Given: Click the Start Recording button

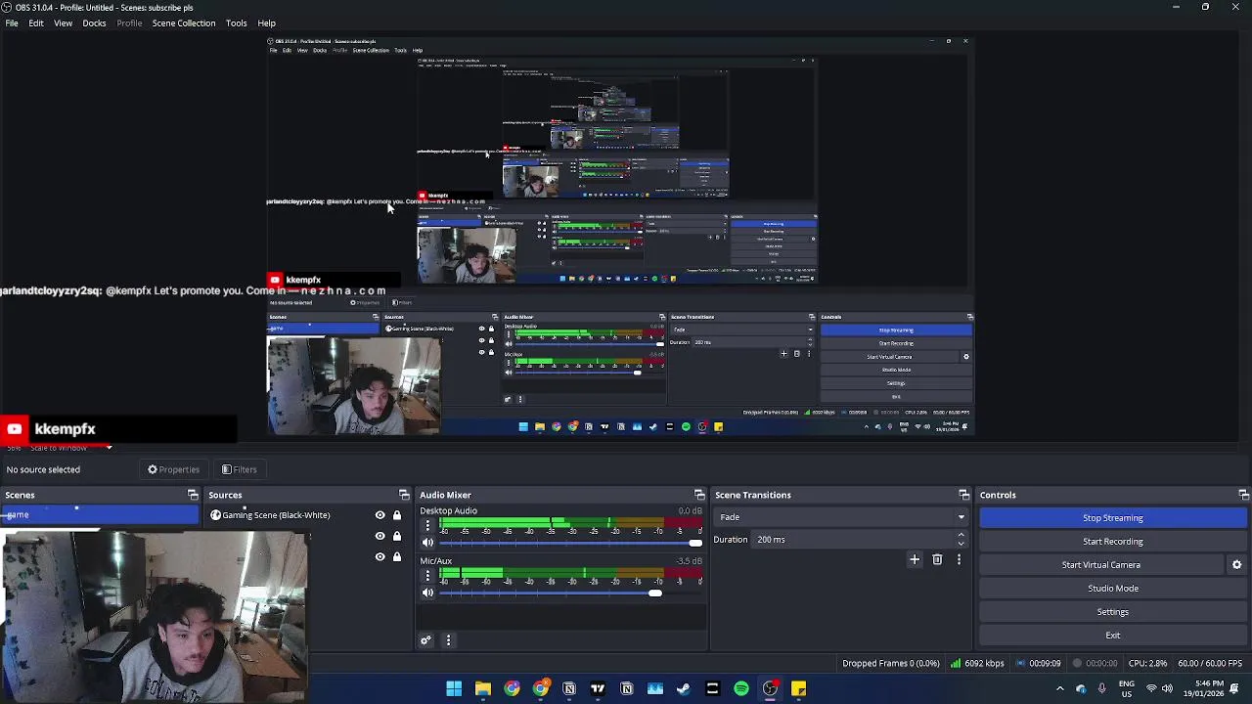Looking at the screenshot, I should [x=1113, y=542].
